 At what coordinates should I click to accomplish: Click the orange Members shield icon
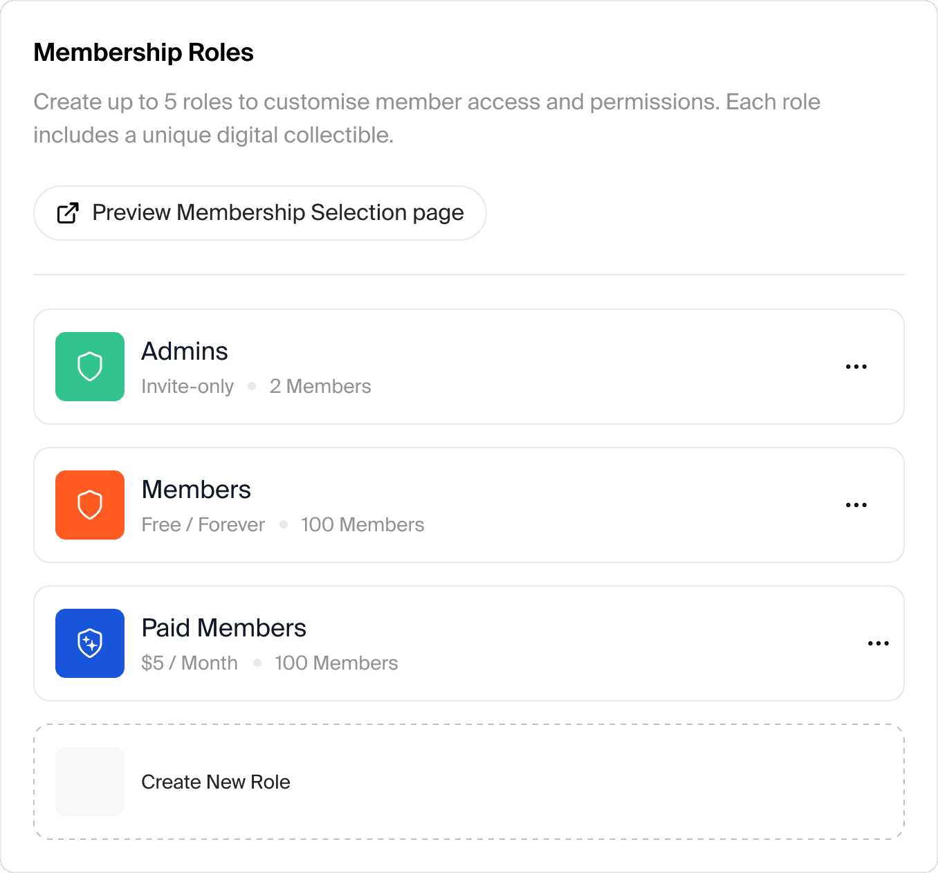pos(90,505)
